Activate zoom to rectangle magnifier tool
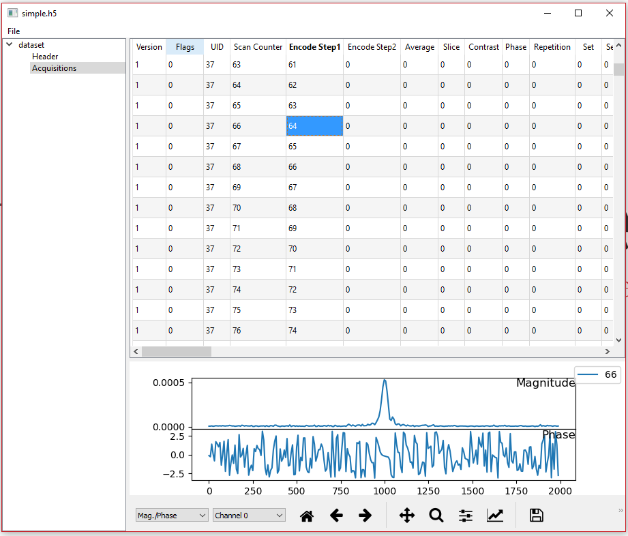 (436, 516)
